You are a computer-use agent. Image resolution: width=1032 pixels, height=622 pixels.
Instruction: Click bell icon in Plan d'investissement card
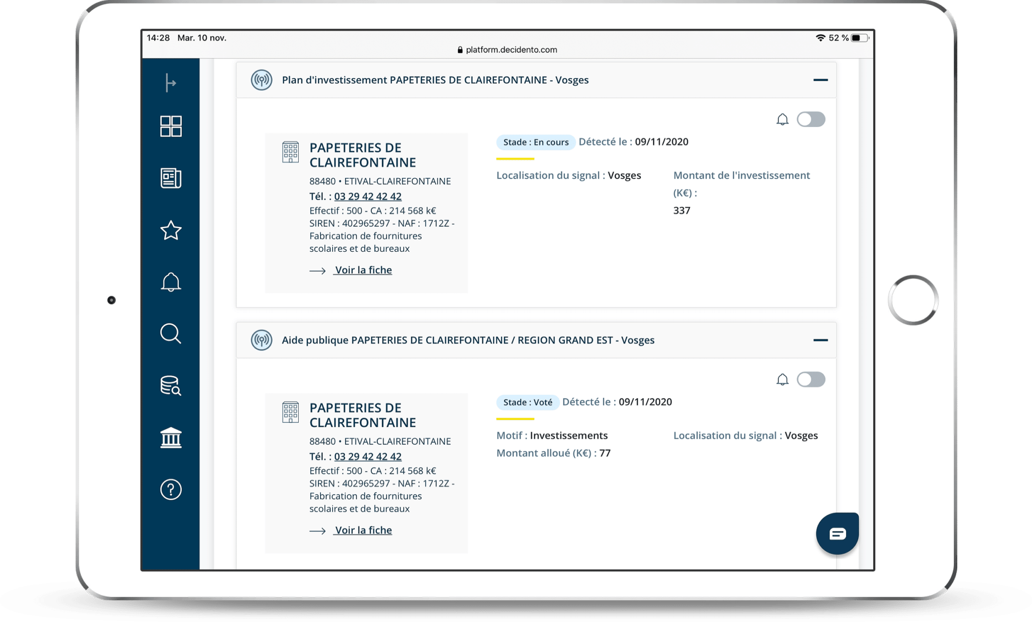coord(782,119)
